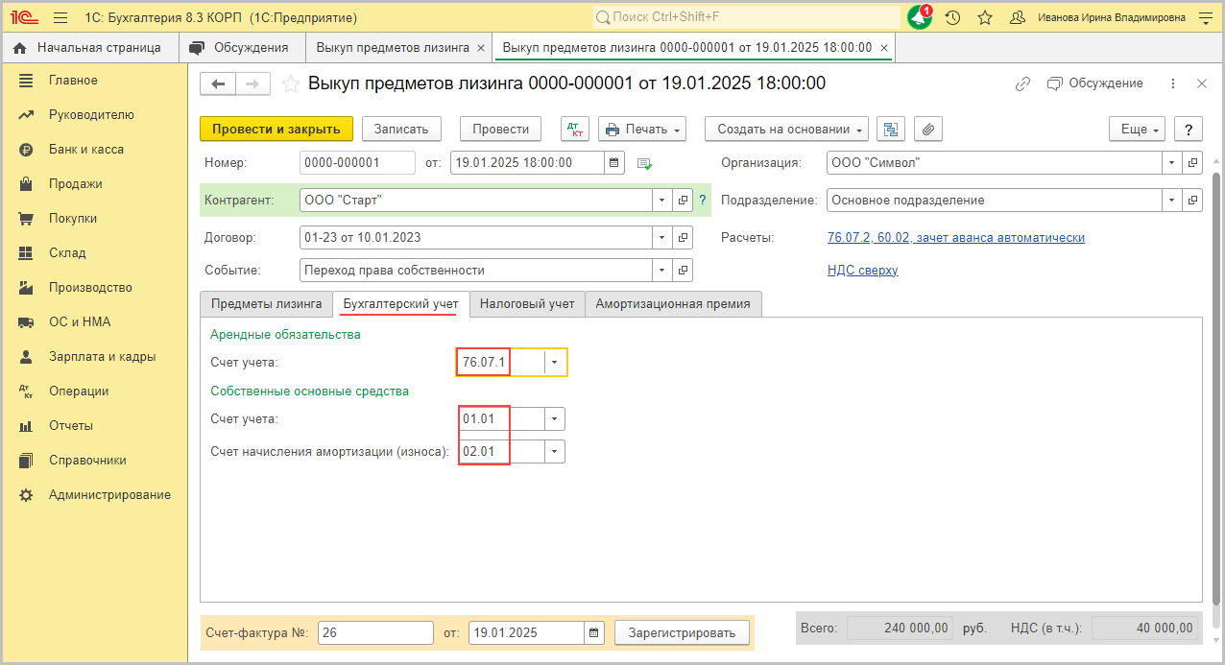
Task: Click the Зарегистрировать button
Action: click(x=682, y=632)
